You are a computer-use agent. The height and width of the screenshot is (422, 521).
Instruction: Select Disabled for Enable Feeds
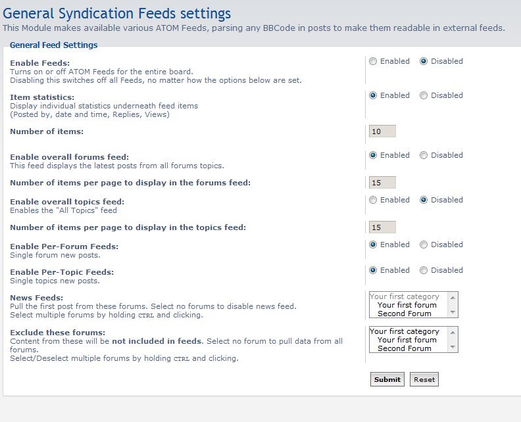(424, 61)
